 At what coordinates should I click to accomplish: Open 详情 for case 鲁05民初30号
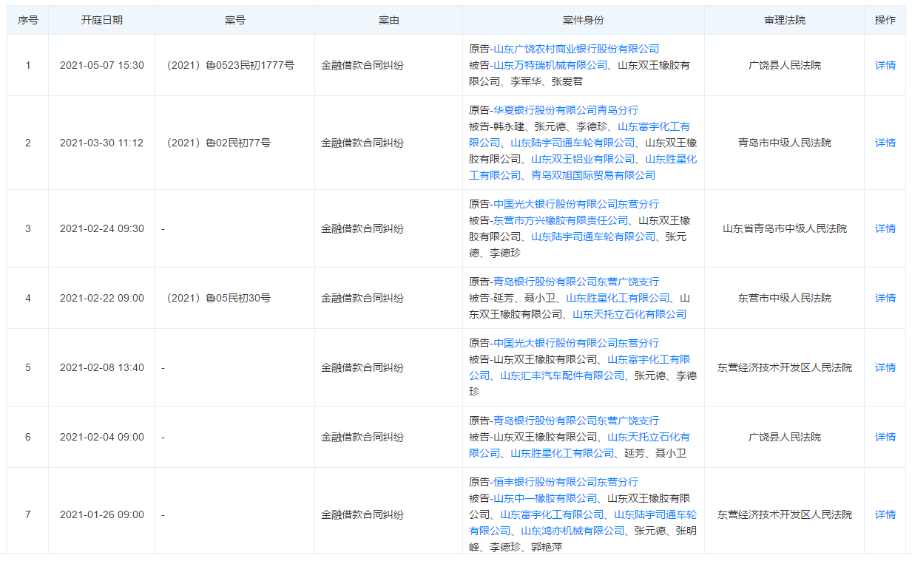point(885,298)
